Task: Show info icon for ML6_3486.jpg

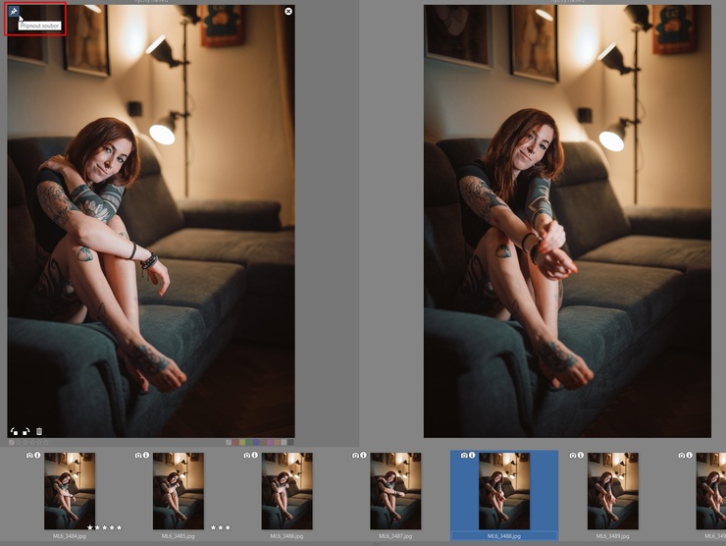Action: (x=255, y=455)
